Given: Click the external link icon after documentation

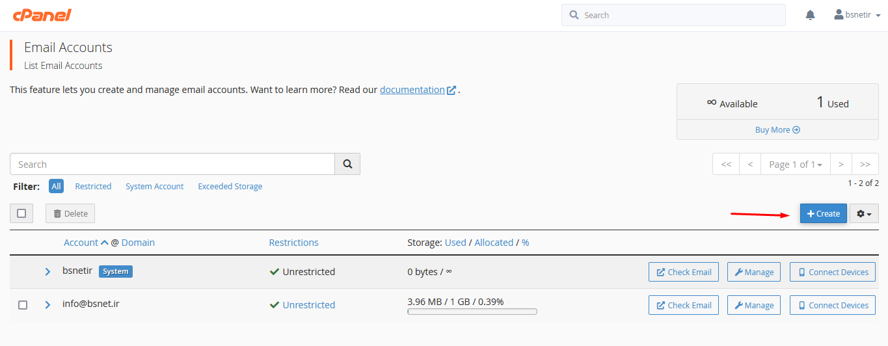Looking at the screenshot, I should point(451,90).
